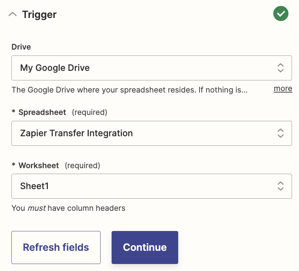Select the My Google Drive field

click(144, 68)
